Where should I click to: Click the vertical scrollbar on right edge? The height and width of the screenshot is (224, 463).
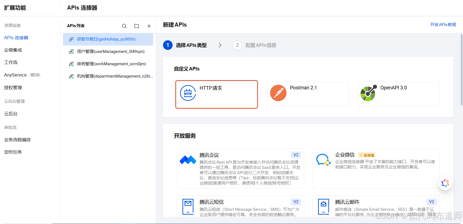tap(461, 70)
